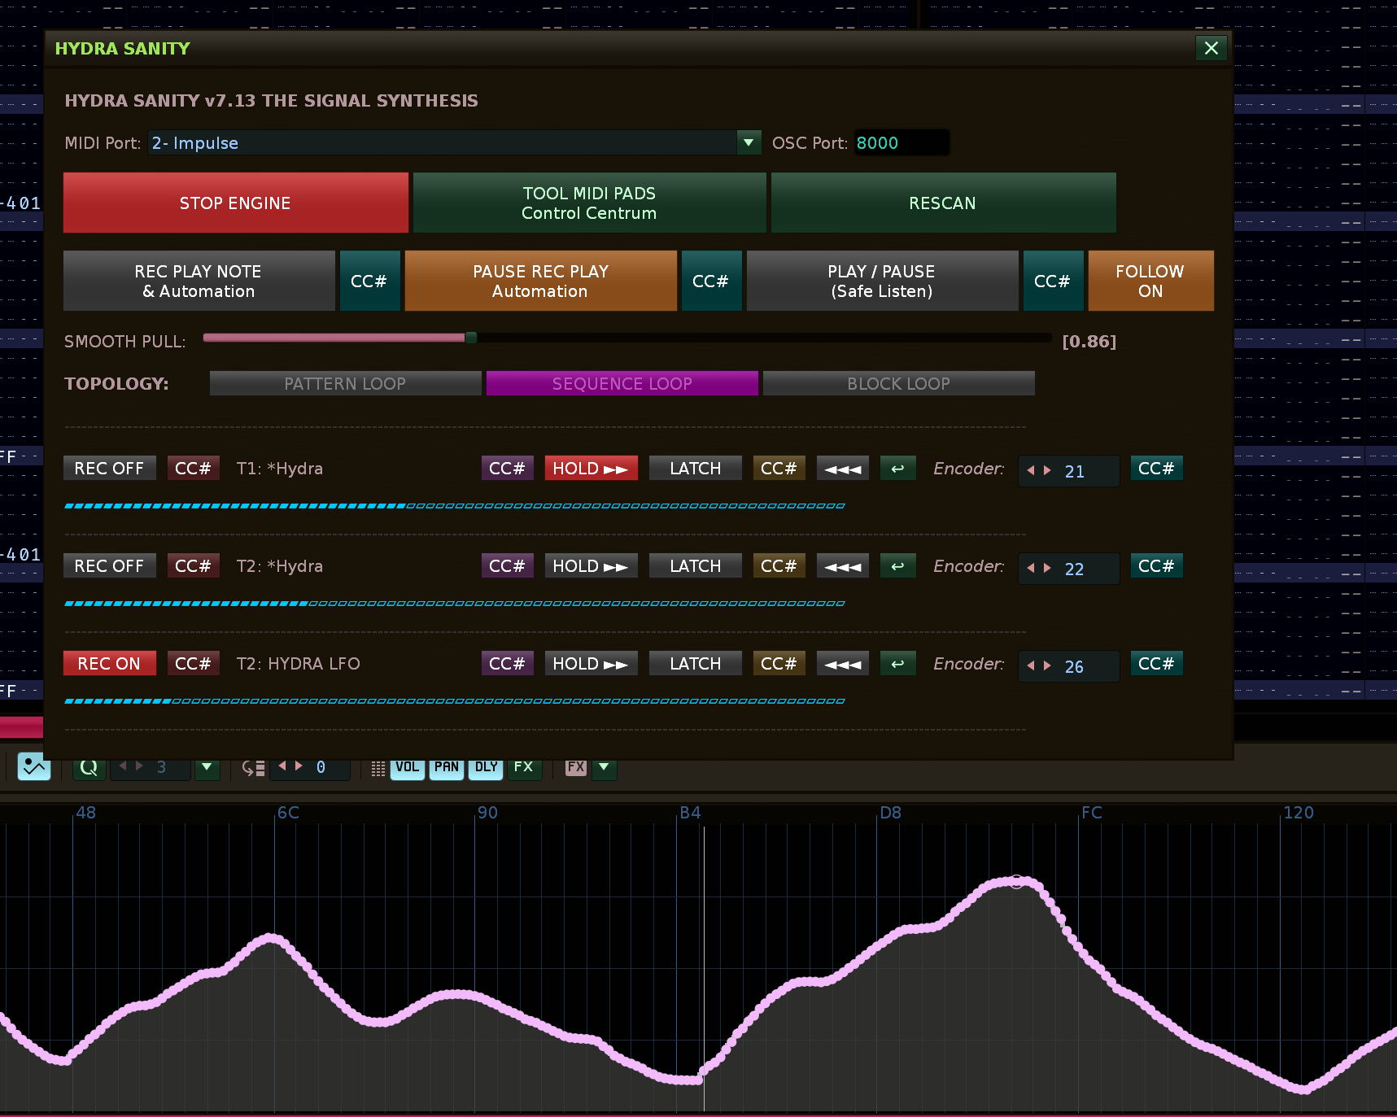Image resolution: width=1397 pixels, height=1117 pixels.
Task: Toggle REC ON for the T2: HYDRA LFO track
Action: (x=109, y=664)
